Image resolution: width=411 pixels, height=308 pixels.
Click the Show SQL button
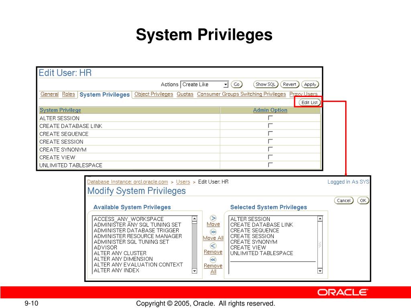point(266,84)
